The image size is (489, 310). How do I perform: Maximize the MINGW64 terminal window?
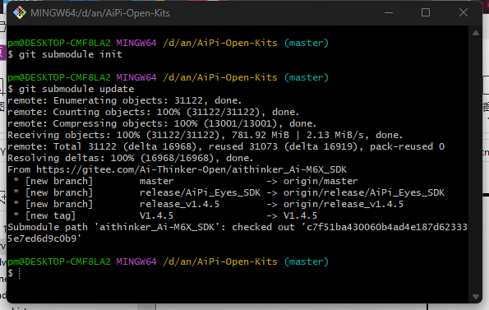click(426, 13)
